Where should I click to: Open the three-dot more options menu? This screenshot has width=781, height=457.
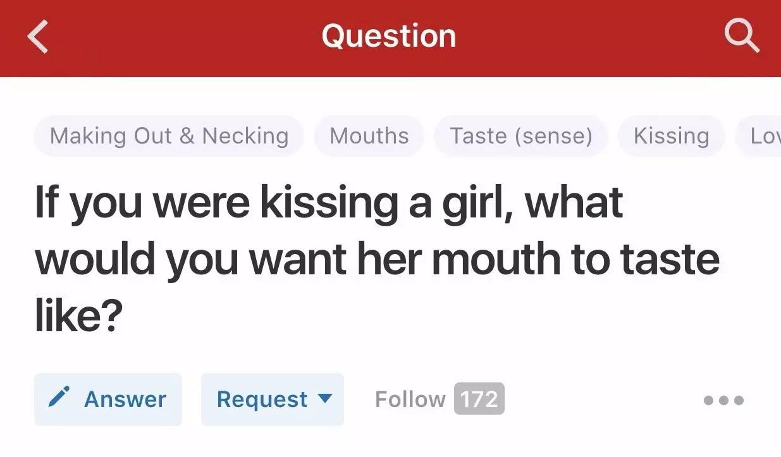[x=723, y=400]
